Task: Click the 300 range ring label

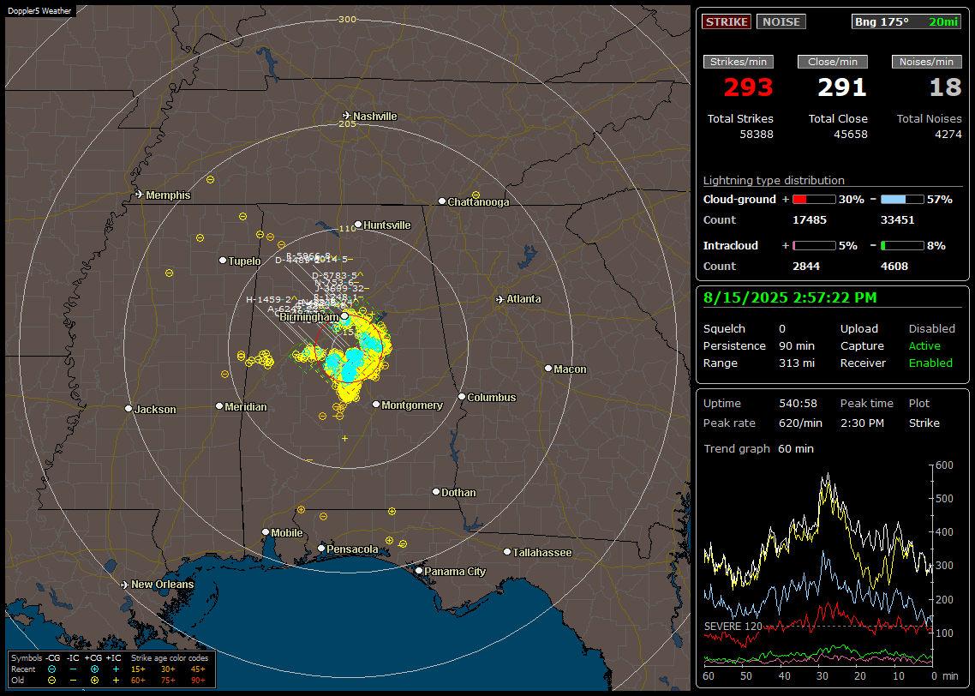Action: [347, 19]
